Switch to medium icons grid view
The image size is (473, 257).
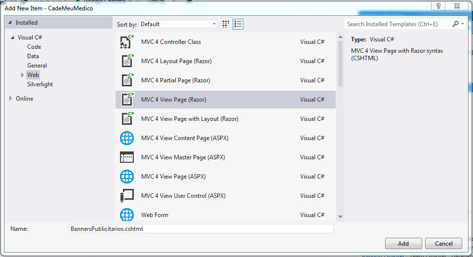coord(226,24)
